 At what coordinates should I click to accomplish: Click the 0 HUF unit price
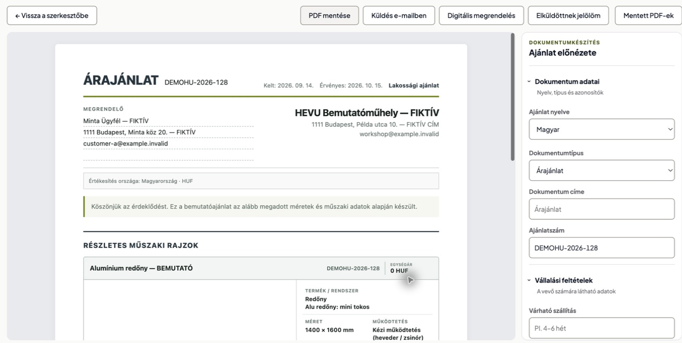[x=399, y=271]
